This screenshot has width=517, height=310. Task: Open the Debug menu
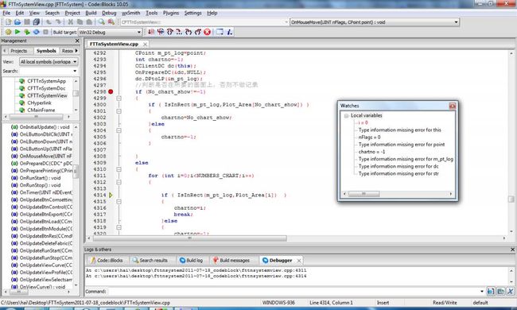(x=109, y=13)
